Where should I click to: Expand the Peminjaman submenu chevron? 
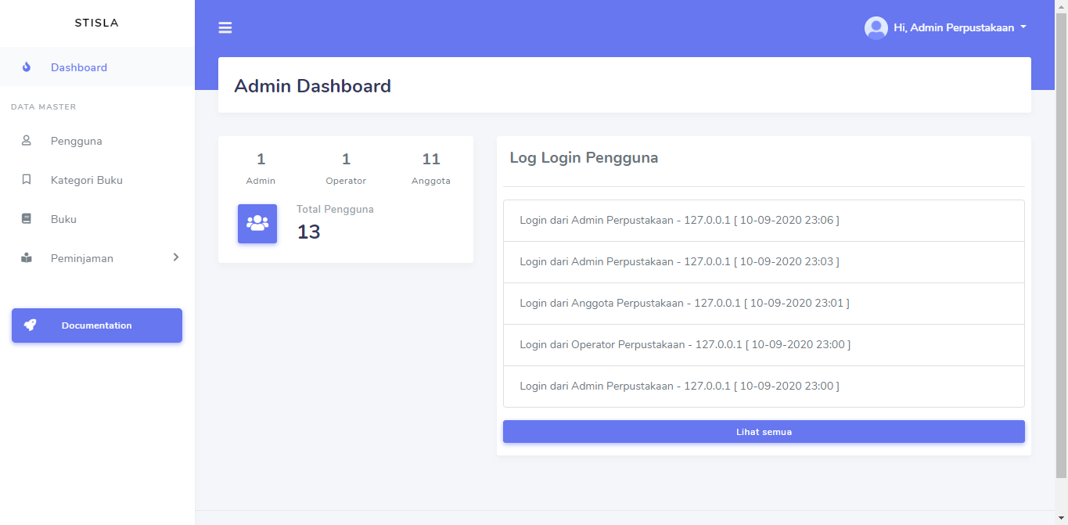point(175,257)
